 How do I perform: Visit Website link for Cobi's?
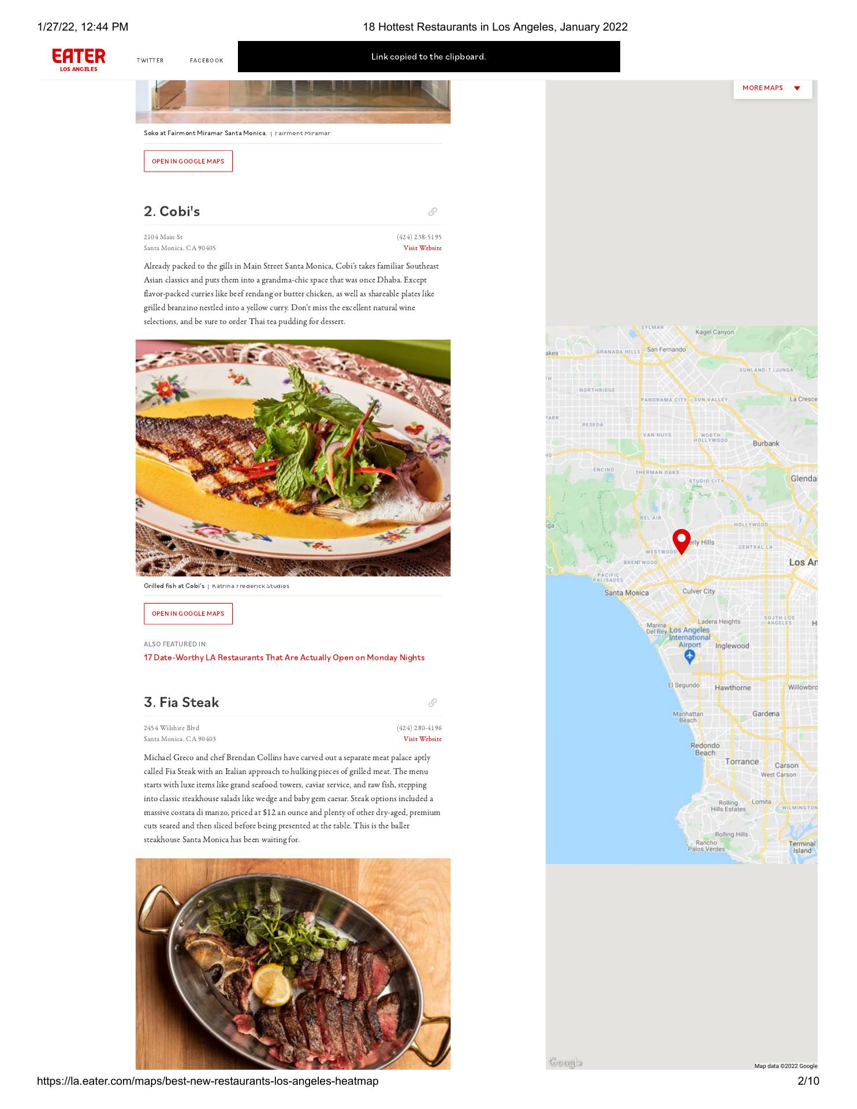[x=422, y=248]
